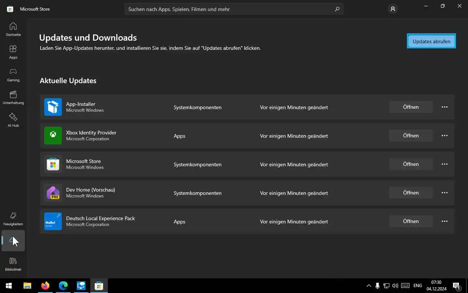Click Microsoft Corporation under Xbox Identity Provider
The width and height of the screenshot is (468, 293).
[x=87, y=139]
